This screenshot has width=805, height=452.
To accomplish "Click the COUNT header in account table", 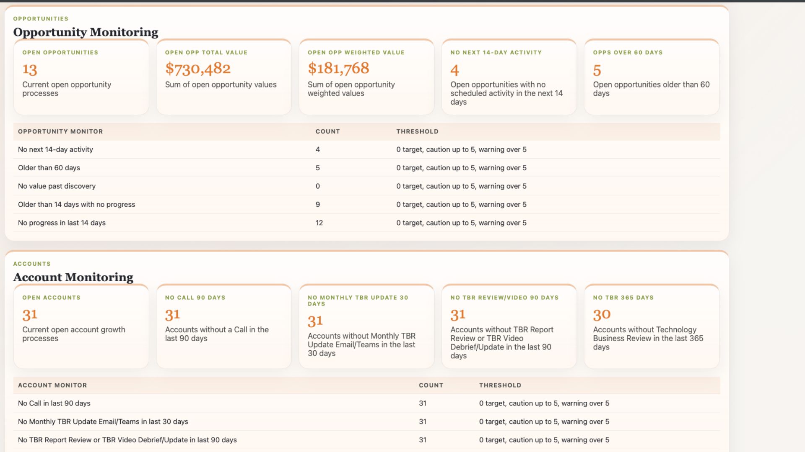I will click(431, 385).
